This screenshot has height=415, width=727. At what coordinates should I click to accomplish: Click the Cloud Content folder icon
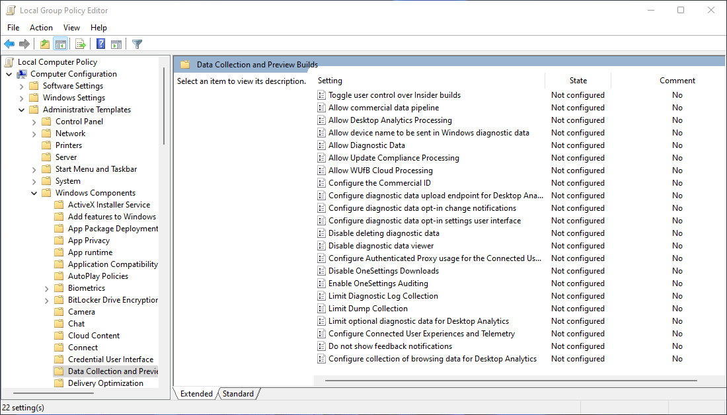[x=59, y=336]
